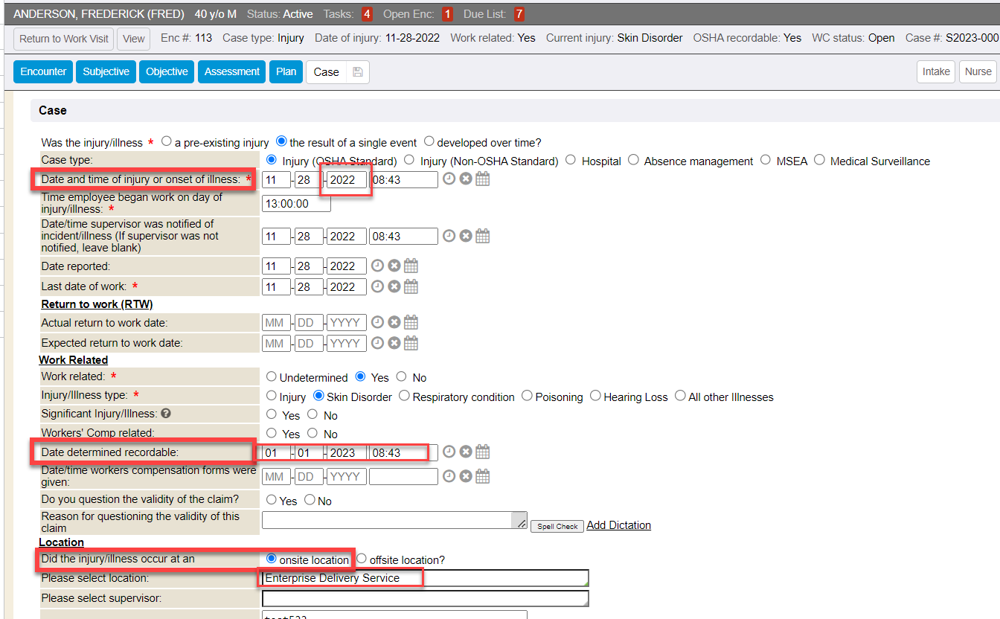Clear the Expected return to work date
This screenshot has width=1000, height=619.
394,344
